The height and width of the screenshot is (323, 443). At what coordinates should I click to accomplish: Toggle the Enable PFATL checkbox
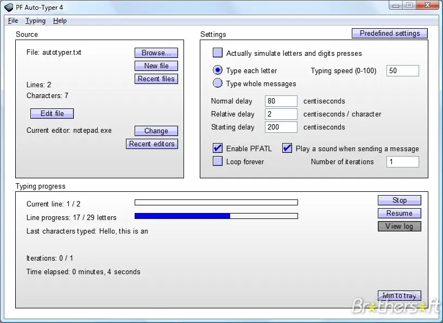(218, 148)
